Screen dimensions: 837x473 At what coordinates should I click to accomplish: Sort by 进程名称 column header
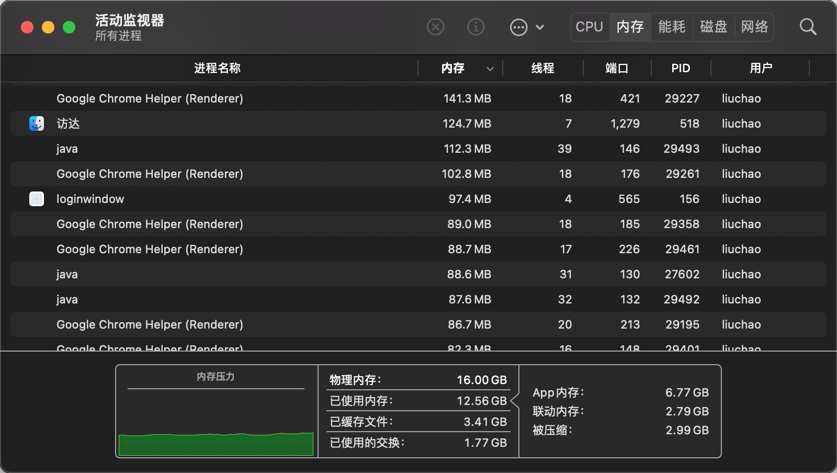coord(217,68)
